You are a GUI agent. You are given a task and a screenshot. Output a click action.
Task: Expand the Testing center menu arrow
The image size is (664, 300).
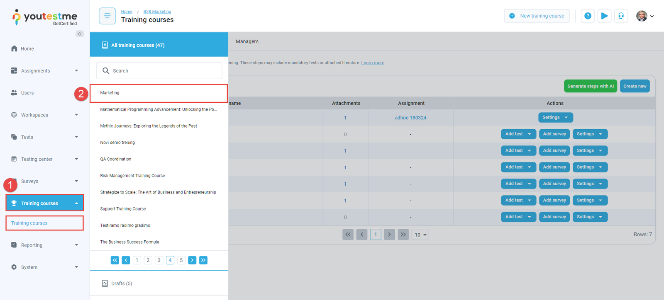pos(76,159)
